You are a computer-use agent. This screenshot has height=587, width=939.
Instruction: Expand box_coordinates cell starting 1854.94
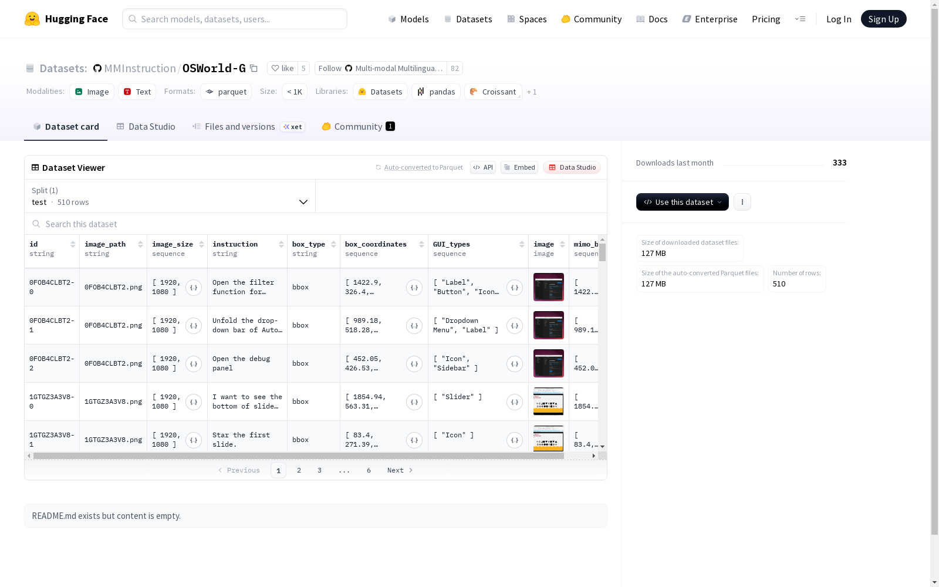pos(414,402)
